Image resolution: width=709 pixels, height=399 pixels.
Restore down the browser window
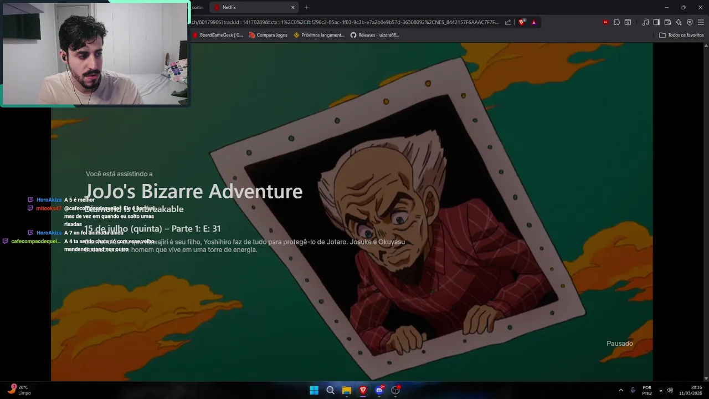[x=683, y=7]
